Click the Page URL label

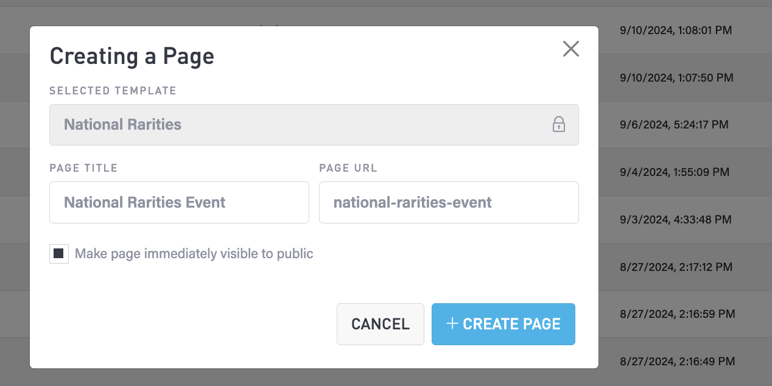tap(348, 168)
